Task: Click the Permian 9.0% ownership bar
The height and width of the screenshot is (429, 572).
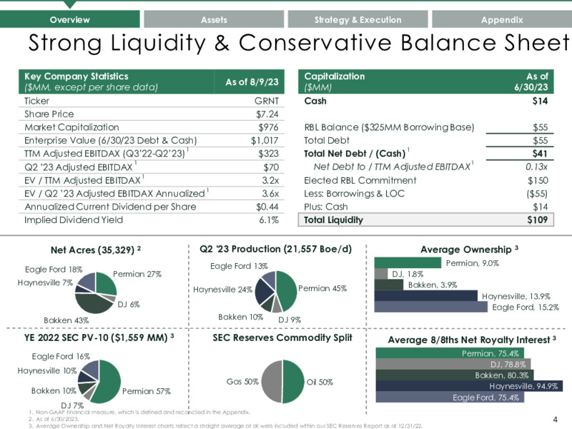Action: point(408,263)
